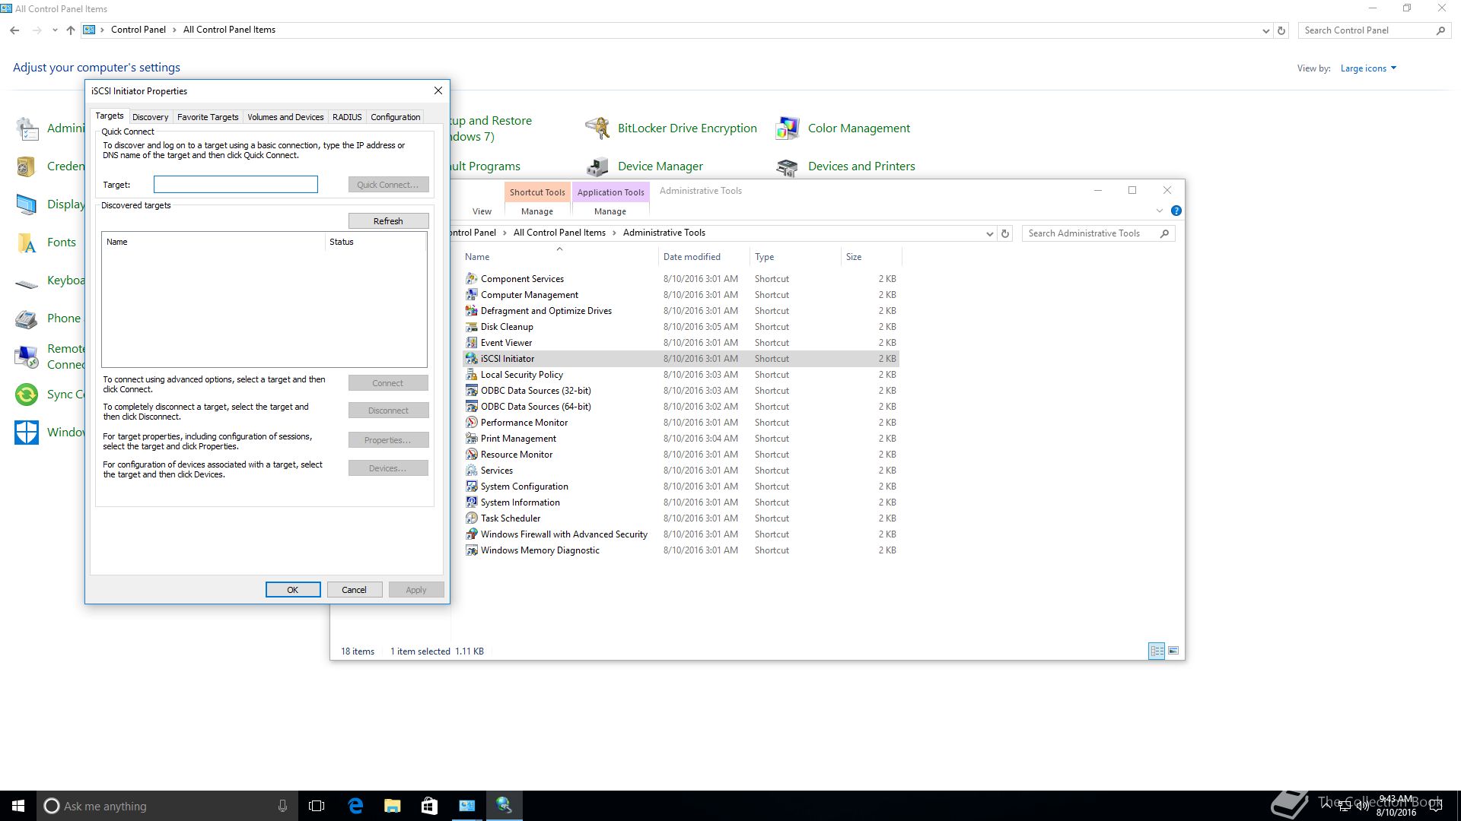Click the Performance Monitor shortcut icon
Image resolution: width=1461 pixels, height=821 pixels.
tap(471, 423)
